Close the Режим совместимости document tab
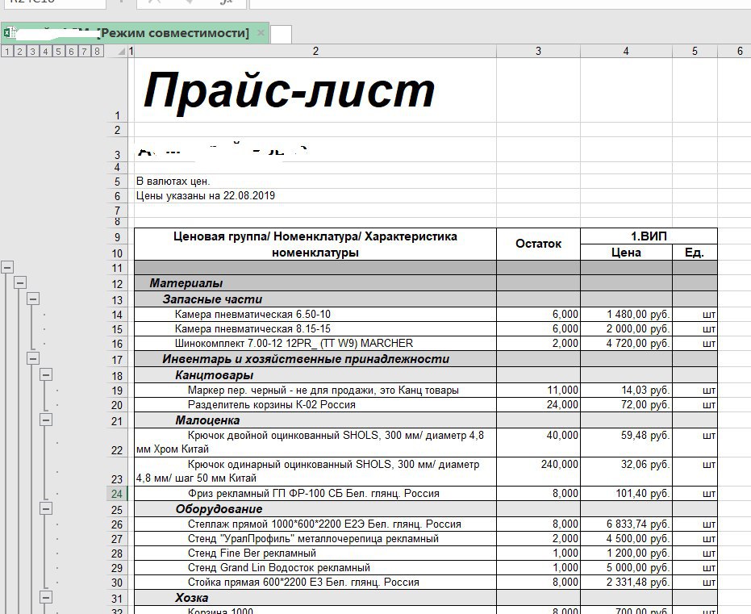Screen dimensions: 751x614 261,33
